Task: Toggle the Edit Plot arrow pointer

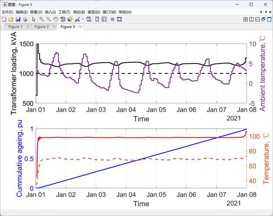Action: pos(33,19)
